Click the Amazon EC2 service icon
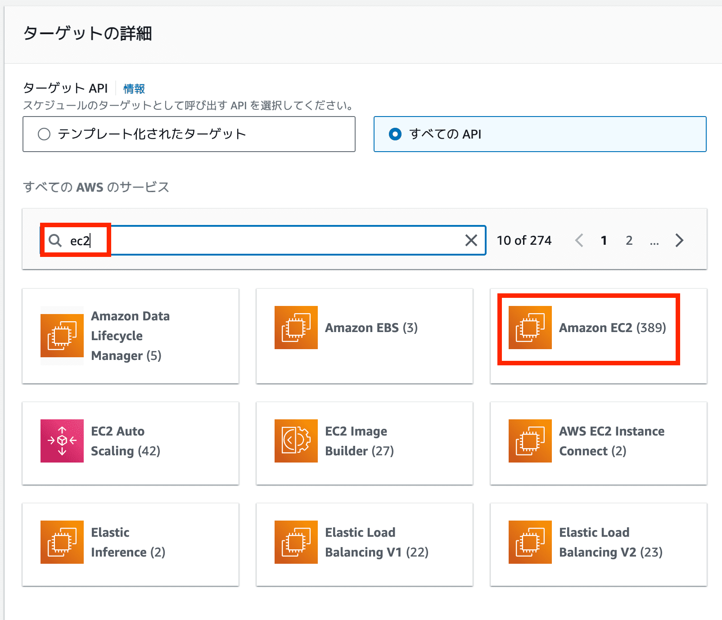Viewport: 722px width, 620px height. click(x=530, y=328)
